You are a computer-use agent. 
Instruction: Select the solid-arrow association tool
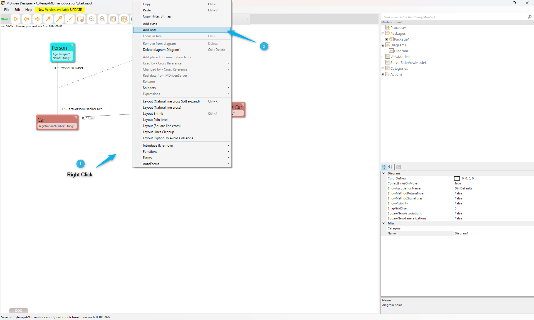tap(48, 19)
